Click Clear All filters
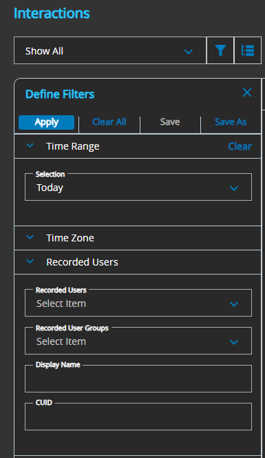Screen dimensions: 265x458 [109, 122]
